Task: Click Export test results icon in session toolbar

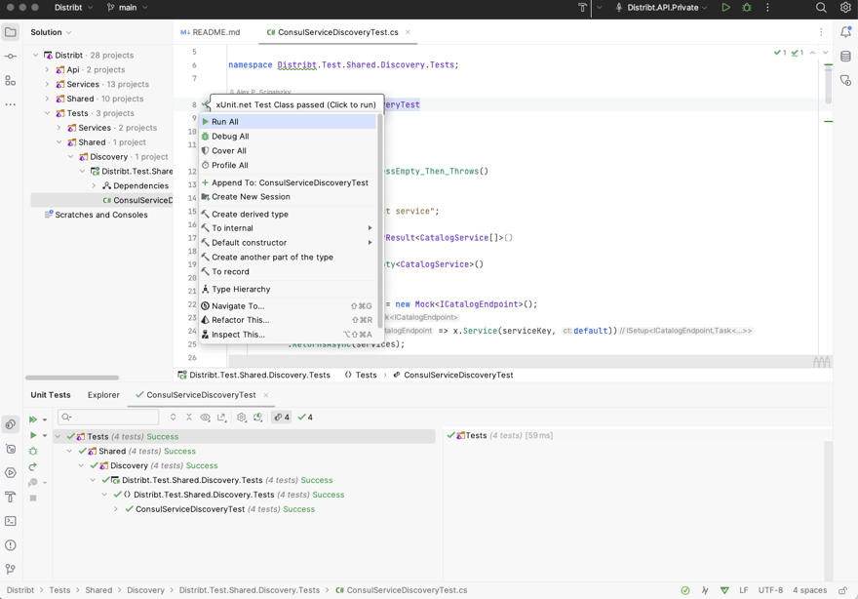Action: tap(221, 418)
